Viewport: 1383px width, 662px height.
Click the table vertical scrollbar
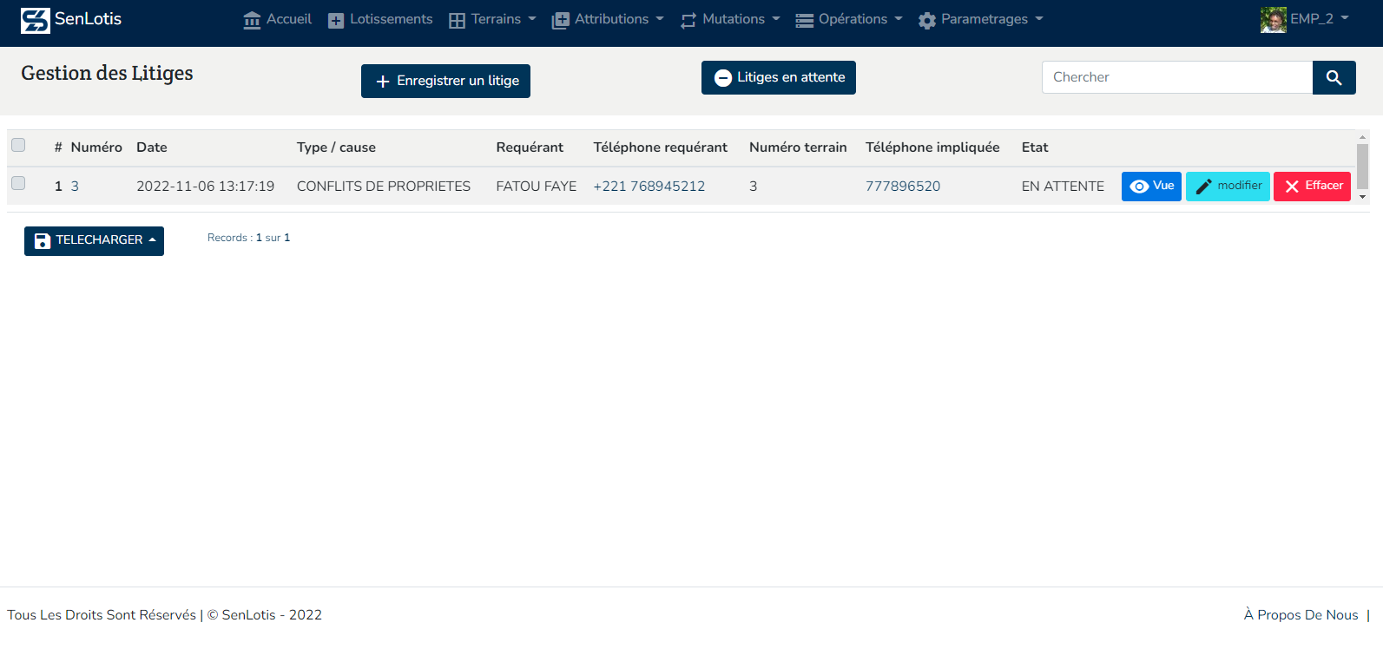(x=1362, y=167)
